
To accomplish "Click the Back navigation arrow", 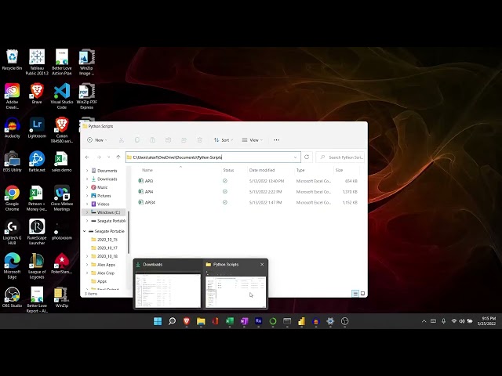I will click(87, 157).
